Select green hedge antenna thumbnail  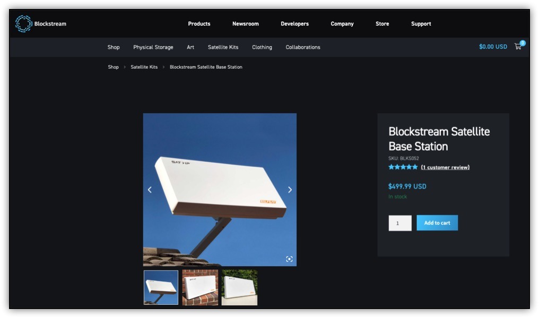(240, 287)
